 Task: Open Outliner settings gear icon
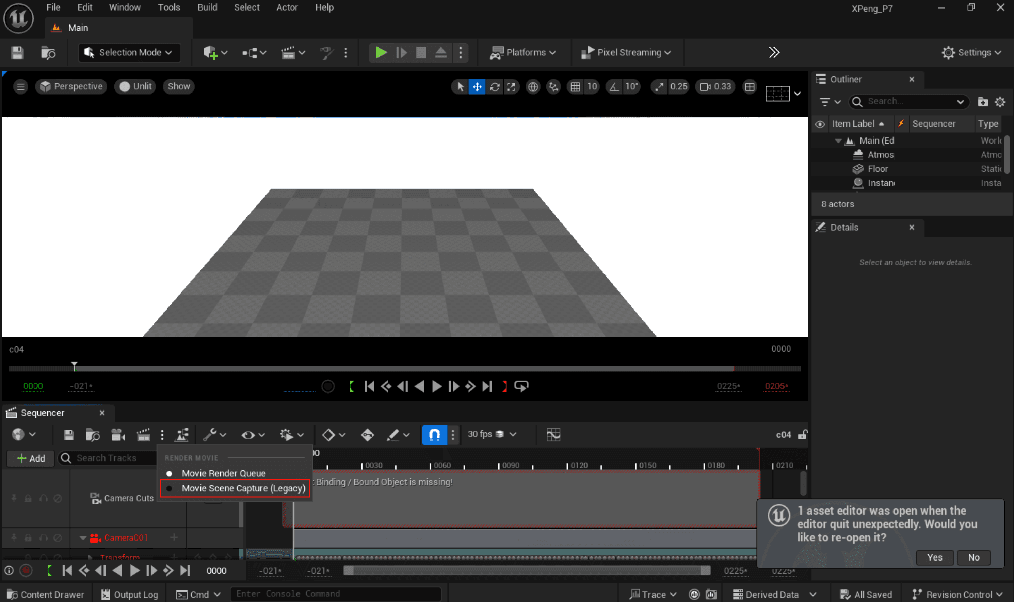[1000, 102]
